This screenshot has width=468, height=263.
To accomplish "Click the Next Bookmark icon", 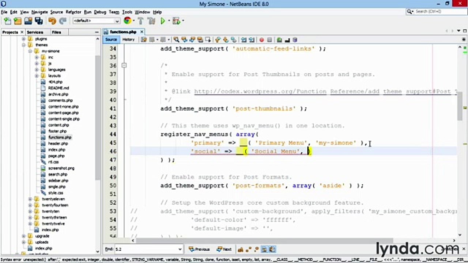I will point(226,39).
